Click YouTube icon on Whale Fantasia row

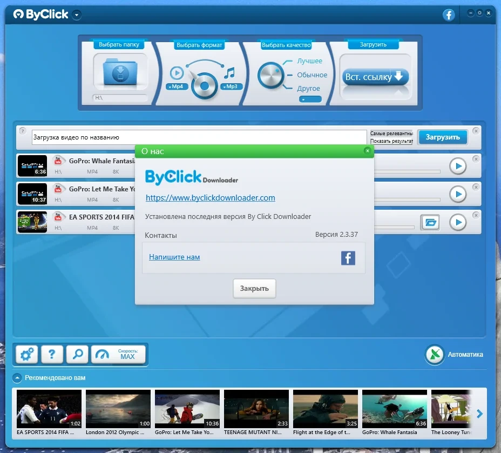[x=58, y=161]
